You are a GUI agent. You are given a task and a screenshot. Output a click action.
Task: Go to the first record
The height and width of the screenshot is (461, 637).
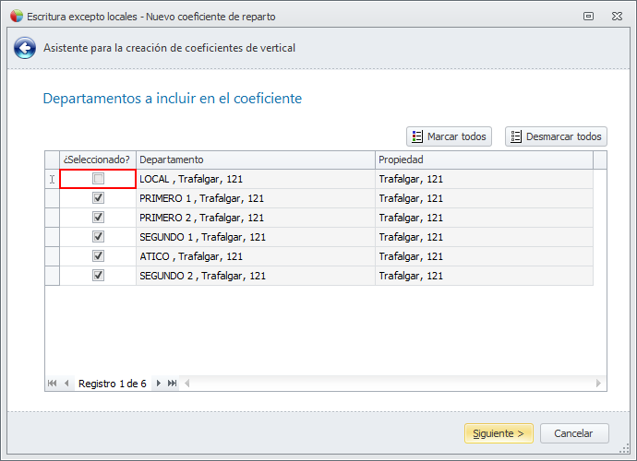tap(53, 384)
